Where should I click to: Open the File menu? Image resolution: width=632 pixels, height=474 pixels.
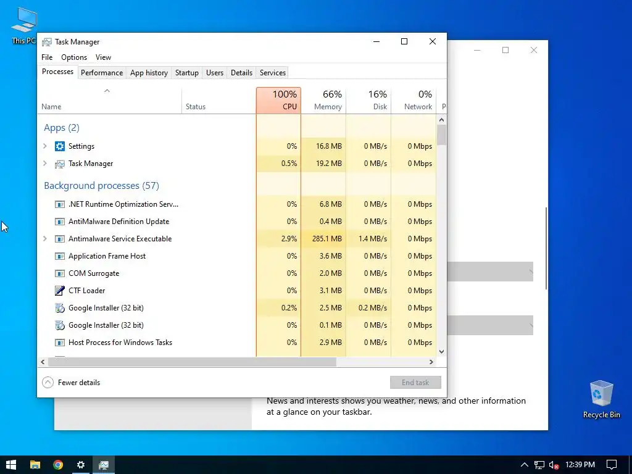point(47,57)
